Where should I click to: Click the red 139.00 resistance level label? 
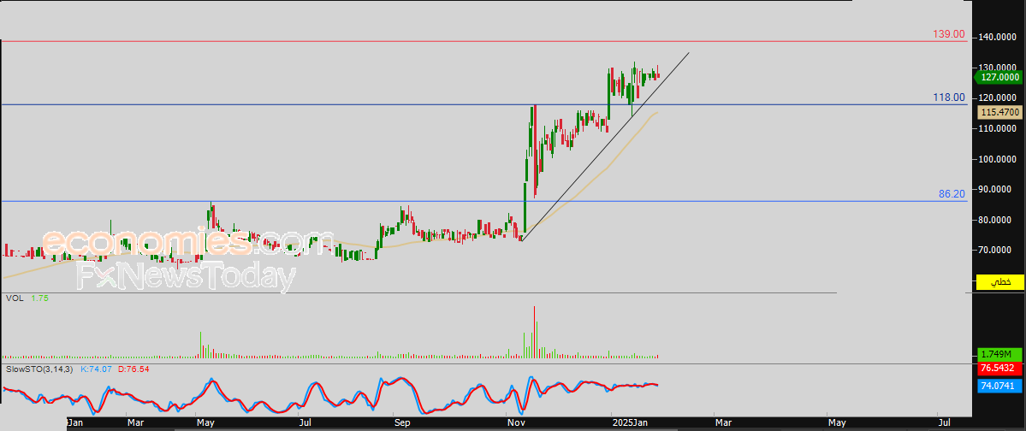click(948, 34)
